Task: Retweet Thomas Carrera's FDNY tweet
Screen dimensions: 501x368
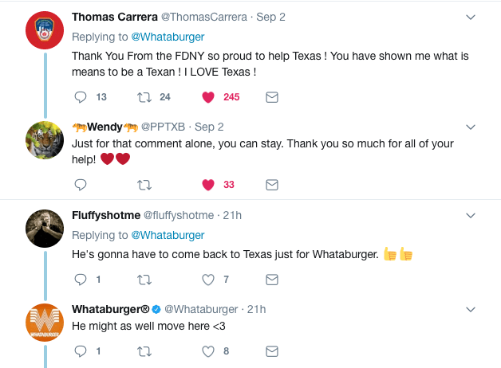Action: (144, 97)
